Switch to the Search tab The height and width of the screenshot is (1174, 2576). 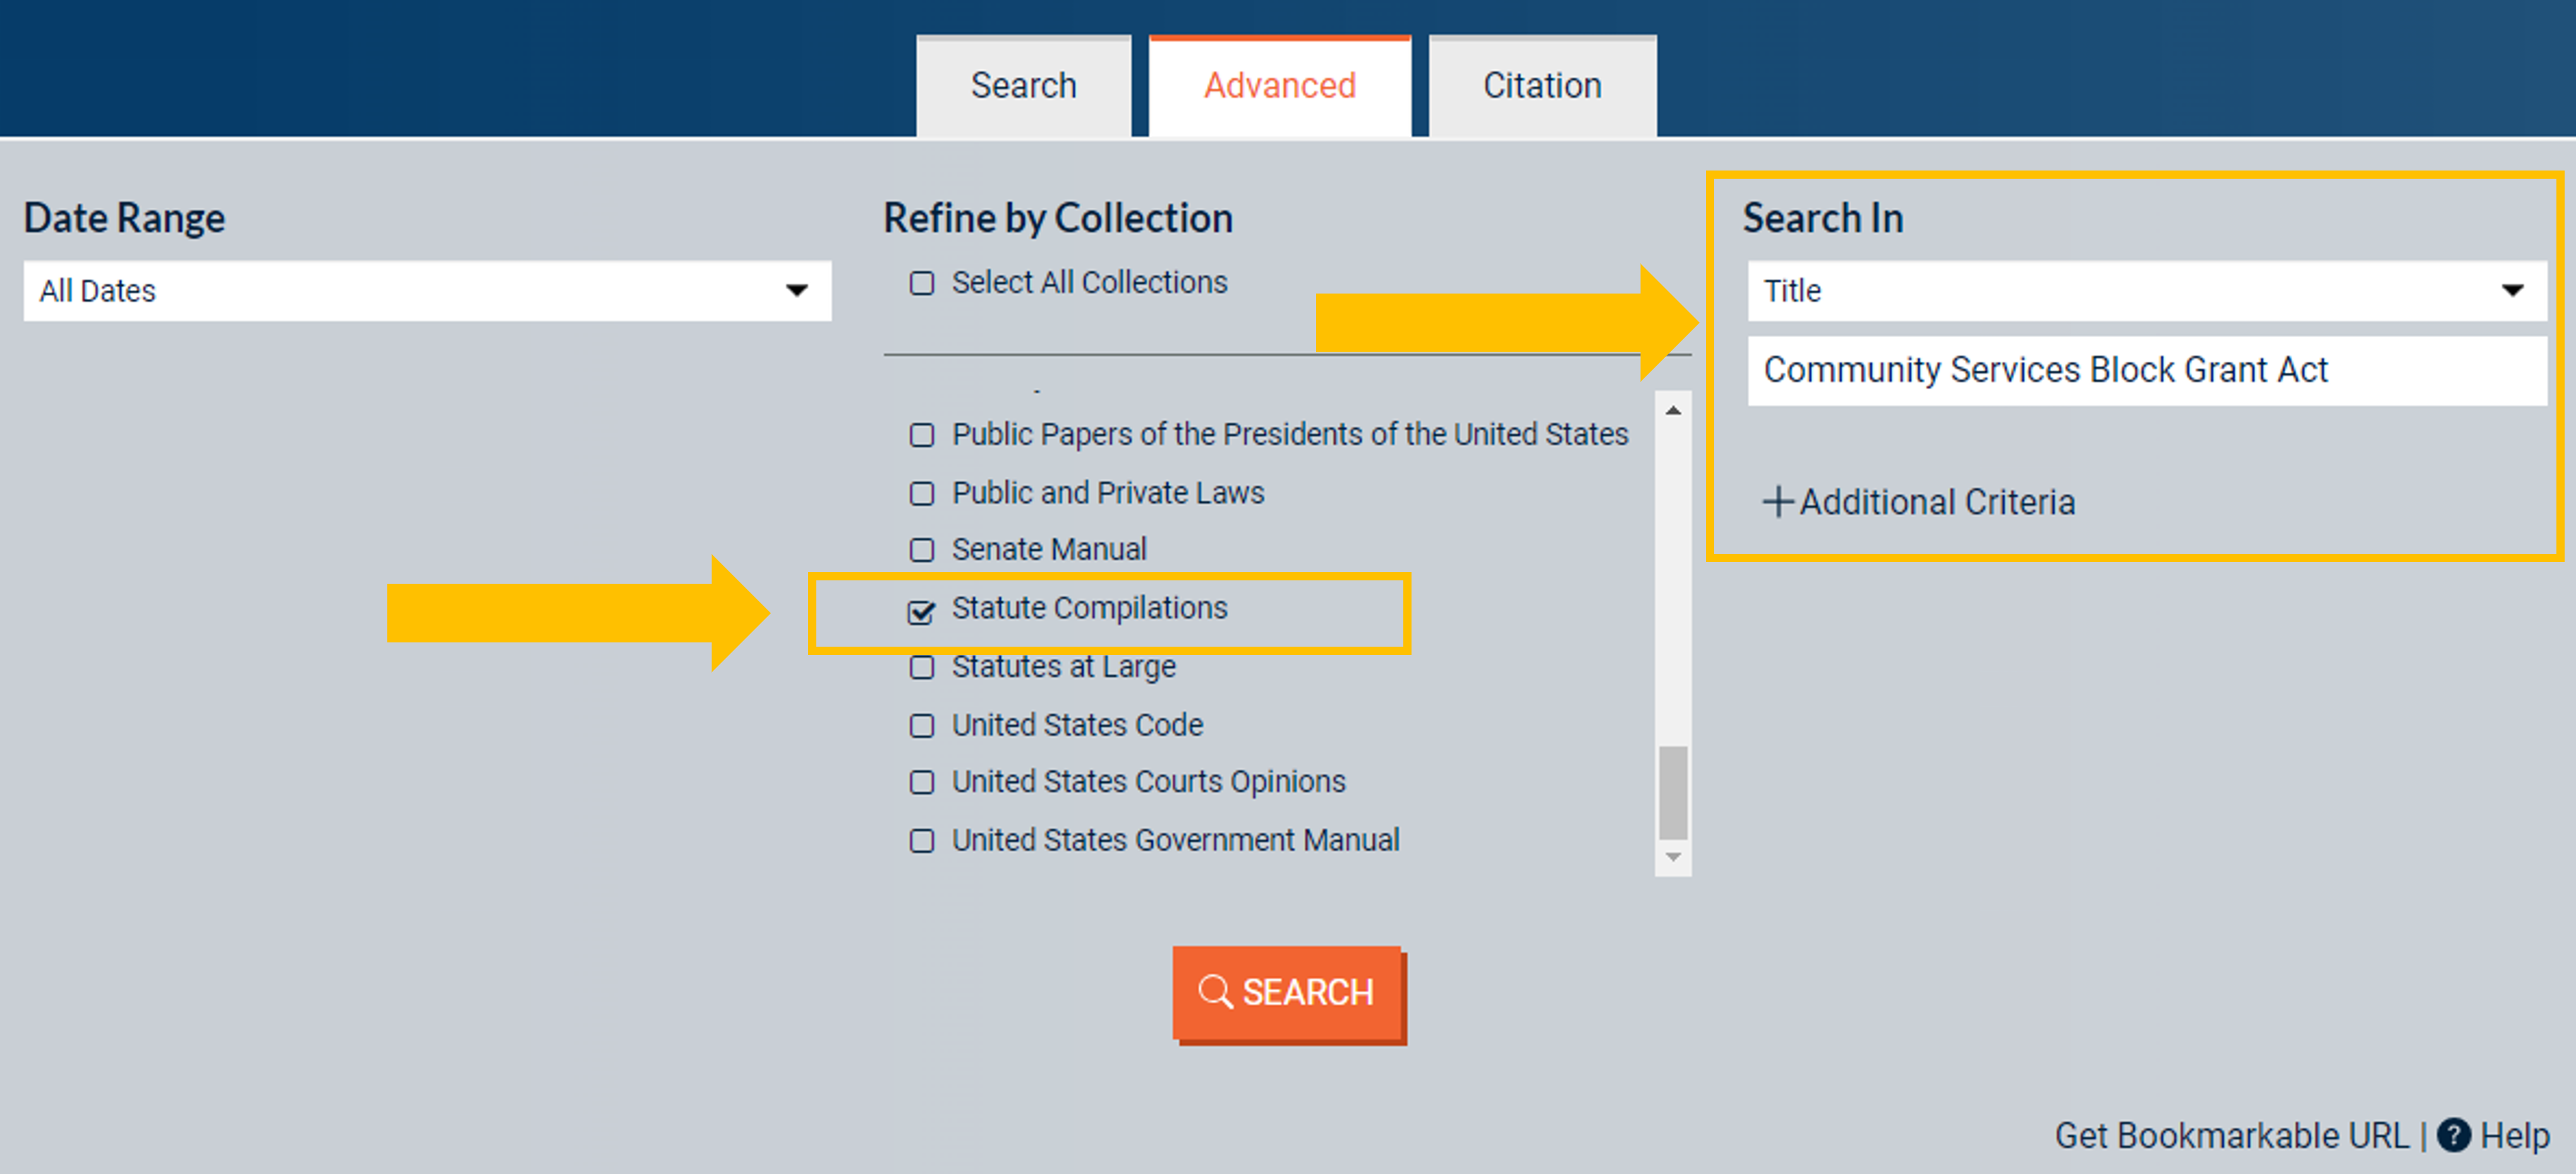[1023, 86]
